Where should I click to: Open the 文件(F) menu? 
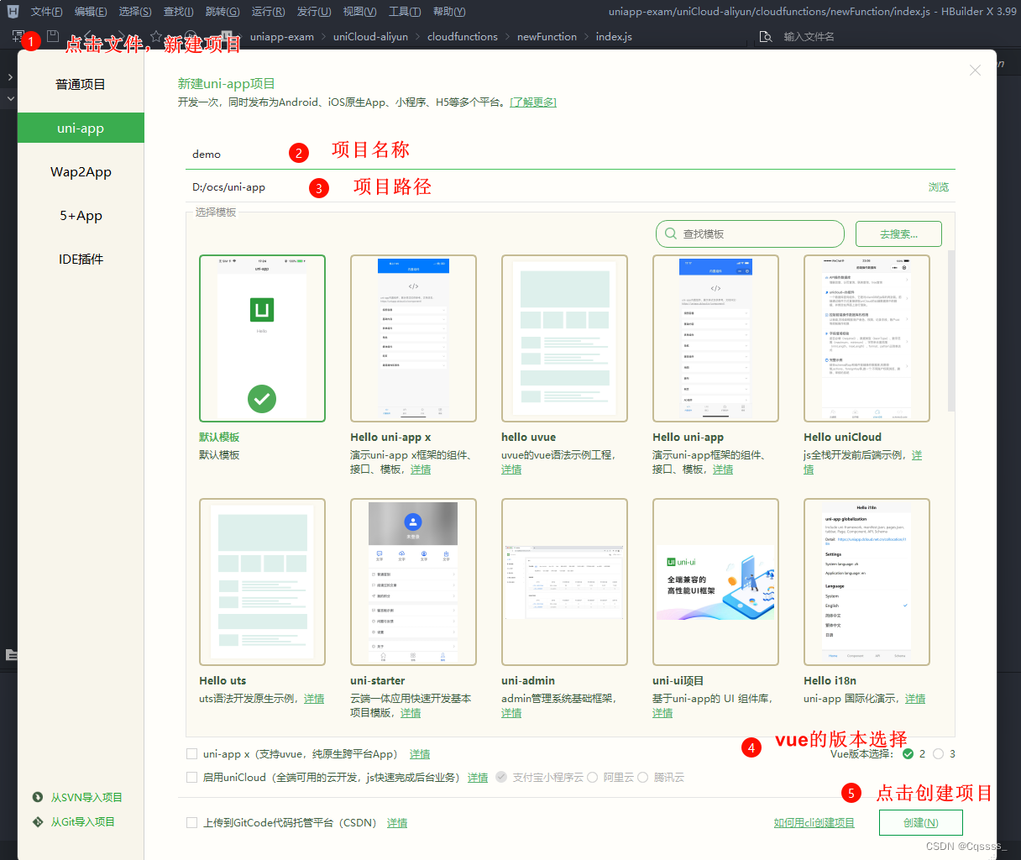(x=46, y=12)
